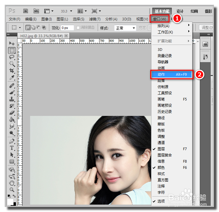Click subtract from selection mode button

click(39, 27)
